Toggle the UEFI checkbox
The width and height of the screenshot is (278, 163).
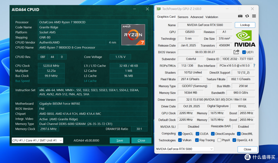[x=244, y=52]
